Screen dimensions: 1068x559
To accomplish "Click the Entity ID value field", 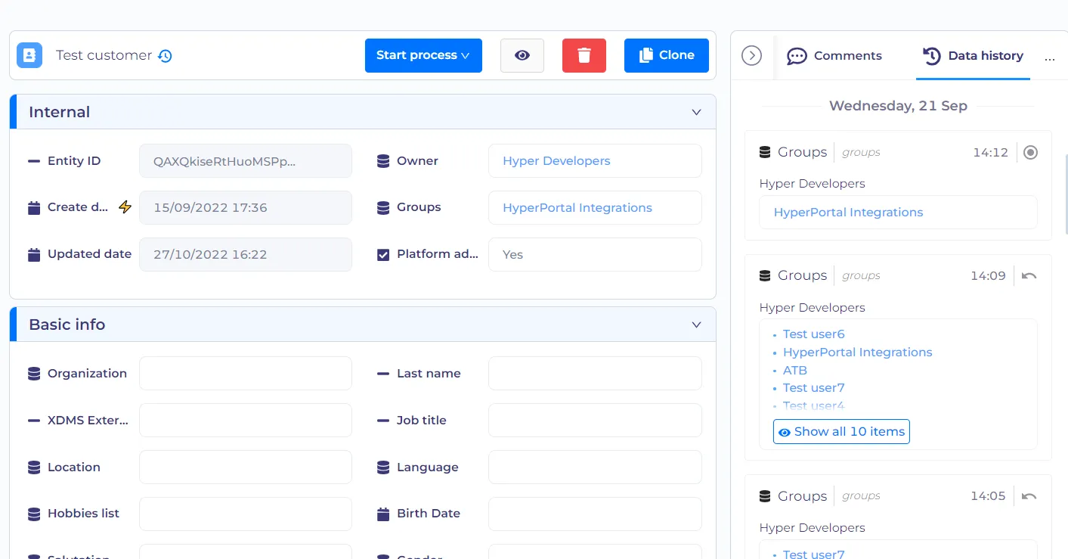I will [246, 161].
